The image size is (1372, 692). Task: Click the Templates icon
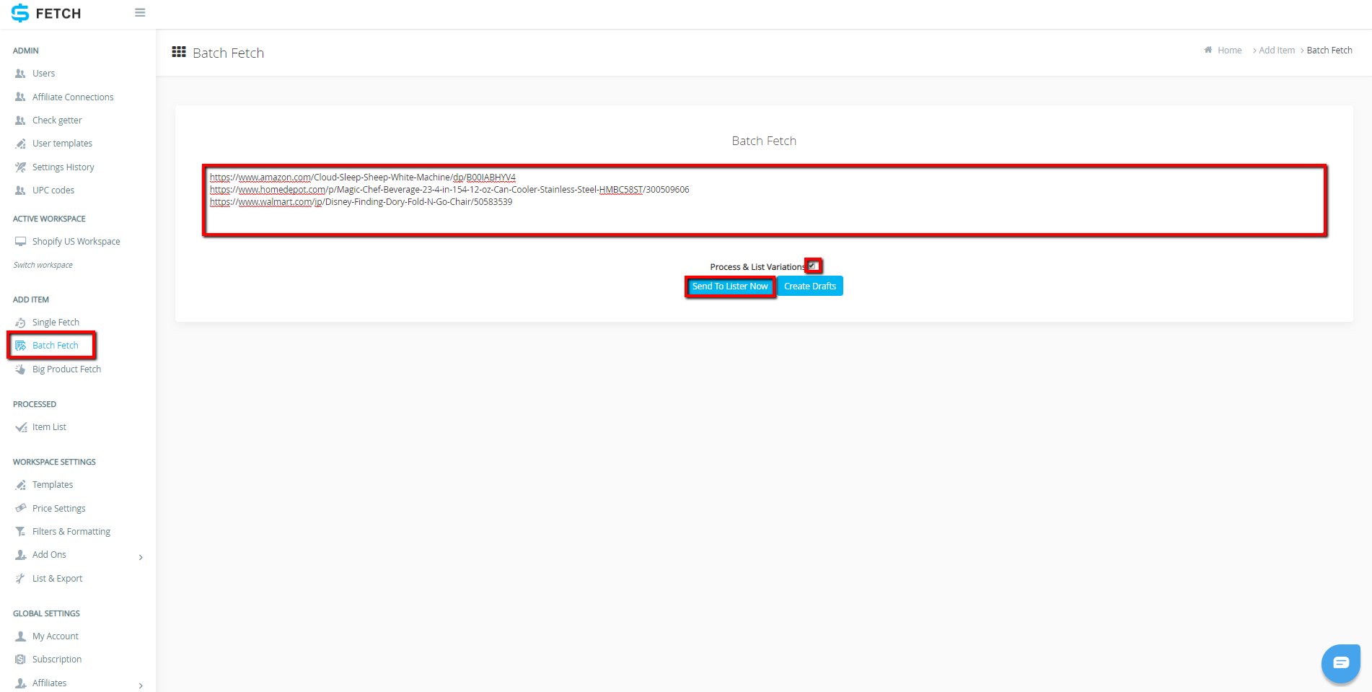pyautogui.click(x=20, y=485)
